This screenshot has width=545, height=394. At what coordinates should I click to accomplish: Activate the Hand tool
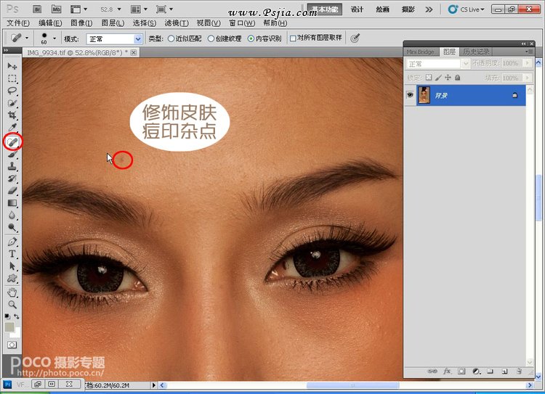coord(12,292)
